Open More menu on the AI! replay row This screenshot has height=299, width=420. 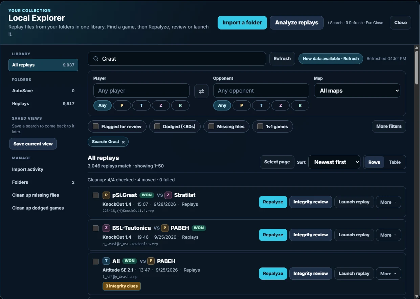click(x=389, y=274)
